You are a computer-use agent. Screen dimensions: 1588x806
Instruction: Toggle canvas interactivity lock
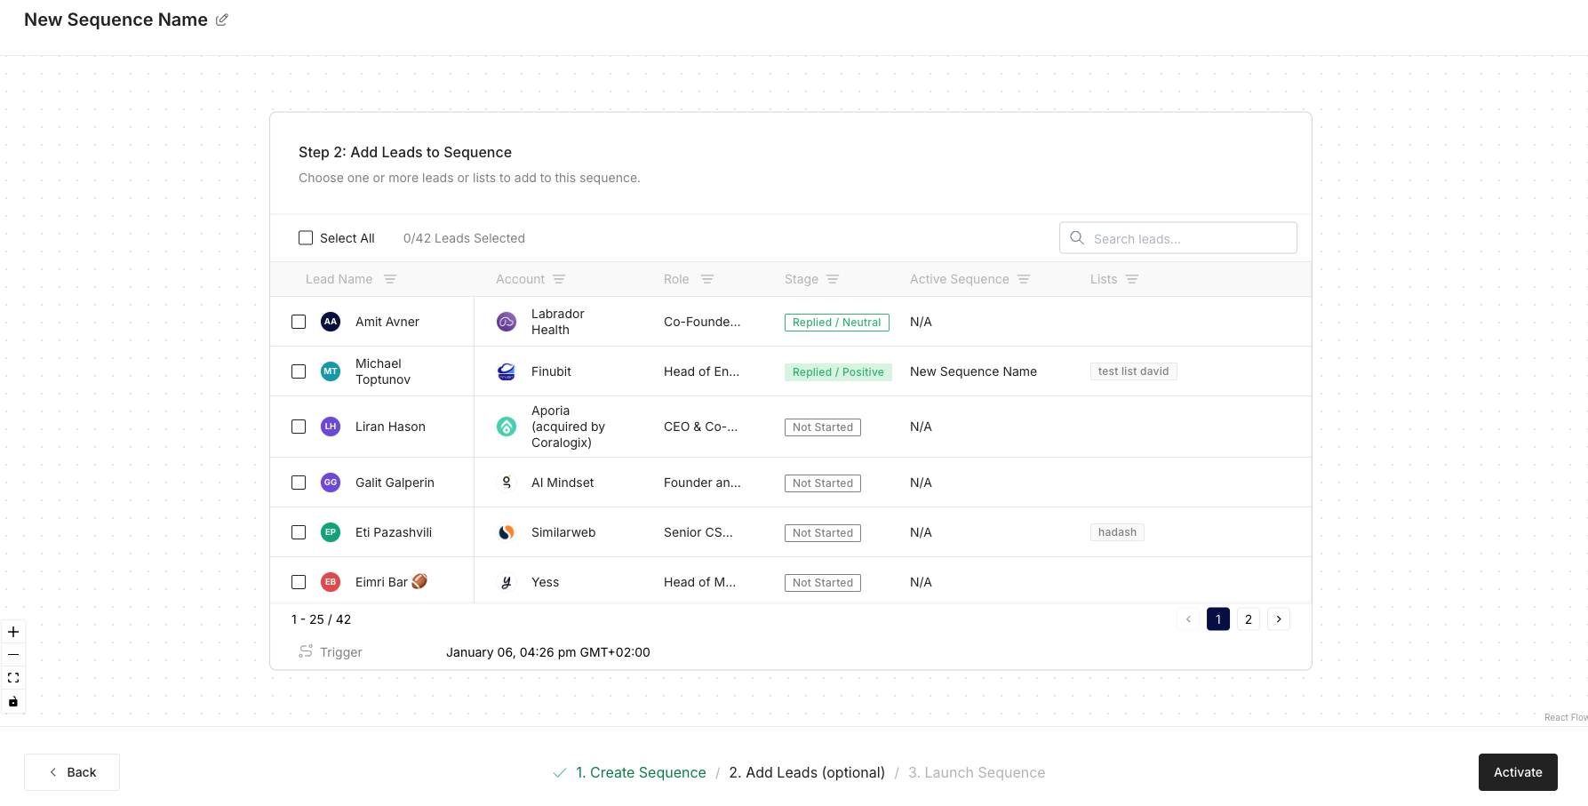coord(13,701)
